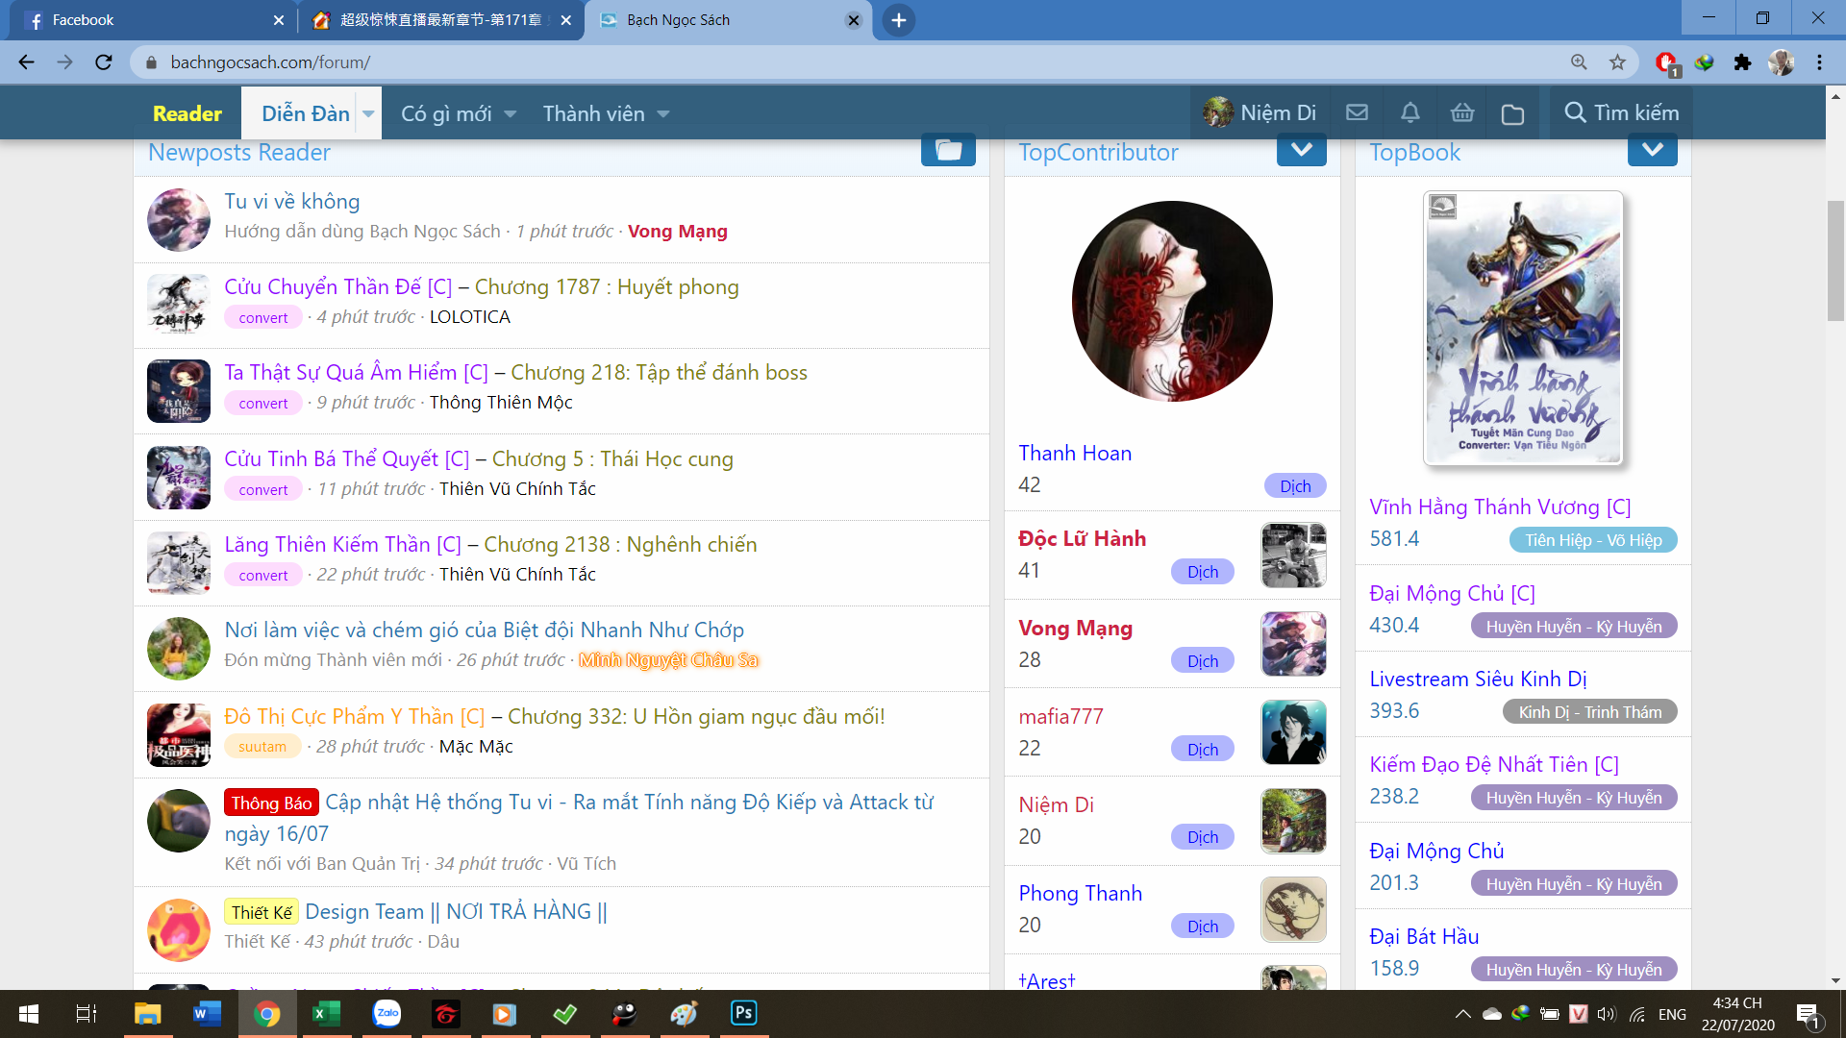Click the Tiên Hiệp - Võ Hiệp tag

tap(1593, 540)
